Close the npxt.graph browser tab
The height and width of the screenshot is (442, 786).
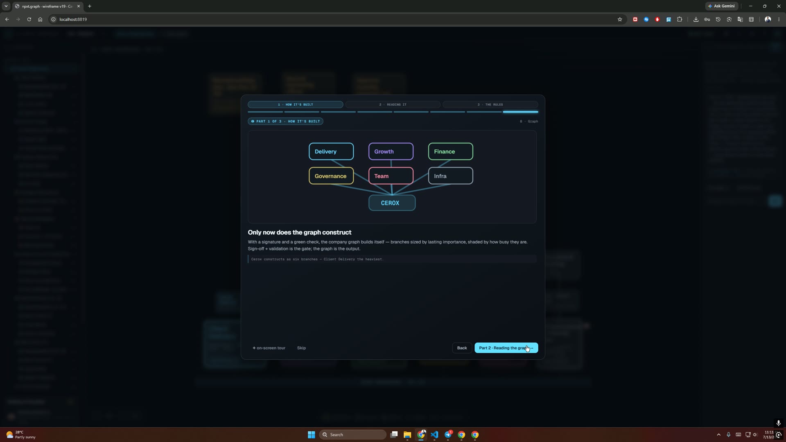(x=79, y=6)
